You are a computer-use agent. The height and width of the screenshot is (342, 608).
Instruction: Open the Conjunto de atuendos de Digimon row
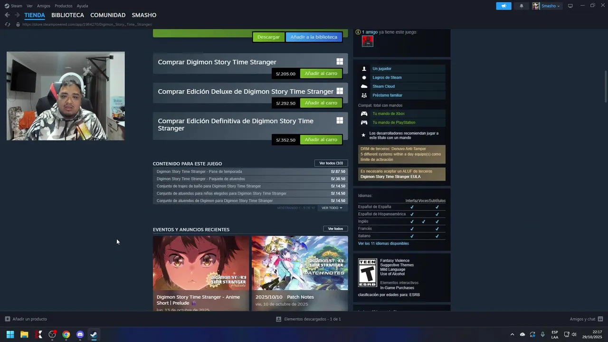(x=250, y=201)
